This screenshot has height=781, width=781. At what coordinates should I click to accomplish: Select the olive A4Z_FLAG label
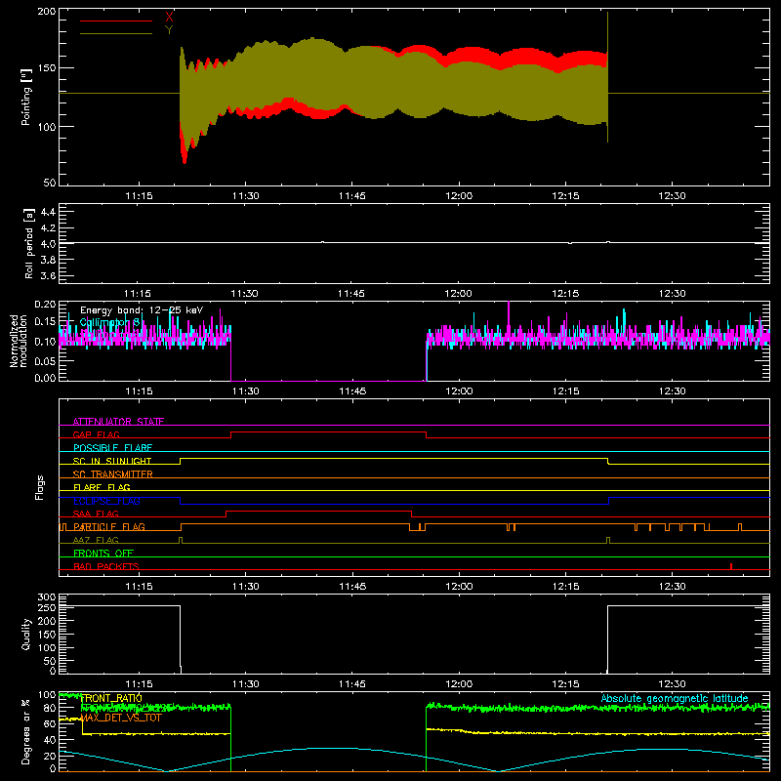(96, 540)
